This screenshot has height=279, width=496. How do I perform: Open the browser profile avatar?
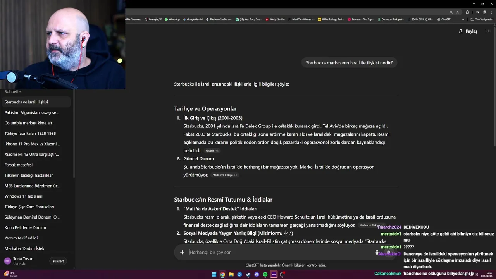tap(484, 12)
